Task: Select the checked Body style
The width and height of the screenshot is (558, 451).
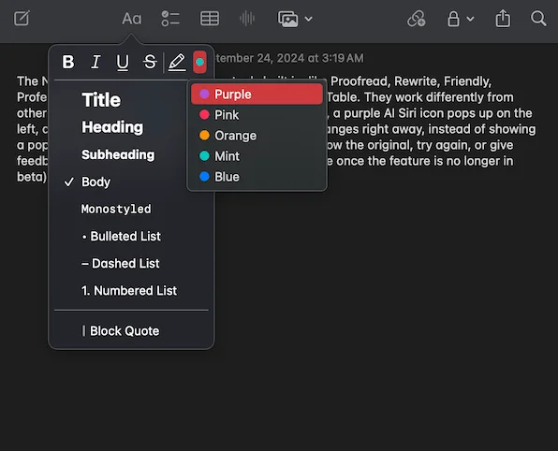Action: [x=95, y=182]
